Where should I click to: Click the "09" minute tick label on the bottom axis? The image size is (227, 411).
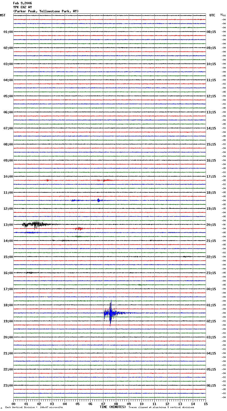[x=129, y=404]
